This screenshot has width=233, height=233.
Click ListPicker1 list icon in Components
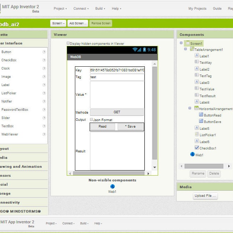tap(196, 134)
